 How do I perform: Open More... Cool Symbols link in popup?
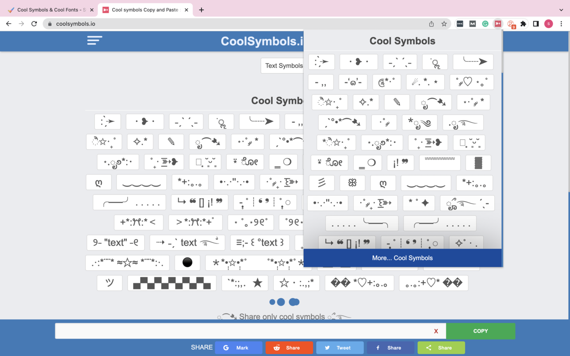(403, 258)
